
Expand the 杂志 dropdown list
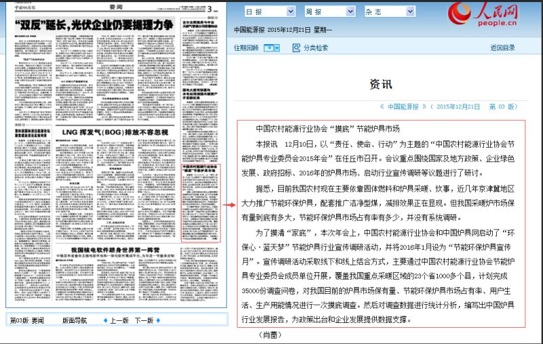[408, 12]
